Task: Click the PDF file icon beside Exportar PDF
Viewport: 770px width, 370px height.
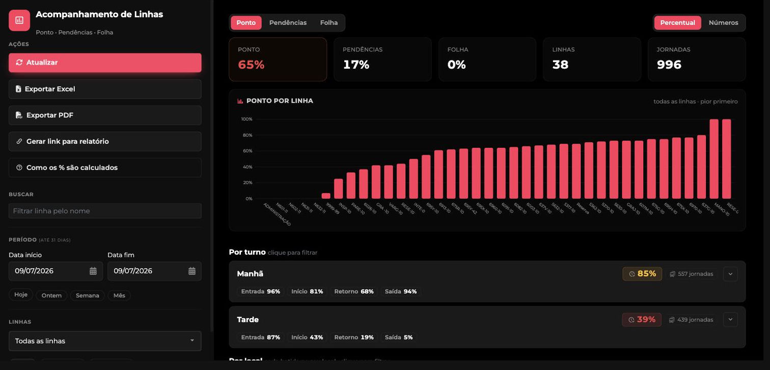Action: (x=19, y=115)
